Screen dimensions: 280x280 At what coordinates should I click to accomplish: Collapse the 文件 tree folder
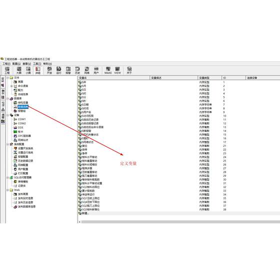point(7,77)
